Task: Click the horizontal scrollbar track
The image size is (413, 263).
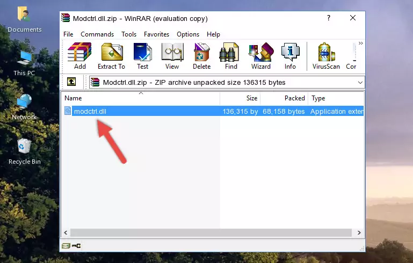Action: pos(211,232)
